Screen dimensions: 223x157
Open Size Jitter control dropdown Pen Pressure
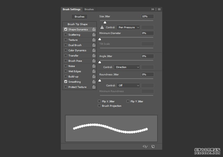(x=128, y=27)
